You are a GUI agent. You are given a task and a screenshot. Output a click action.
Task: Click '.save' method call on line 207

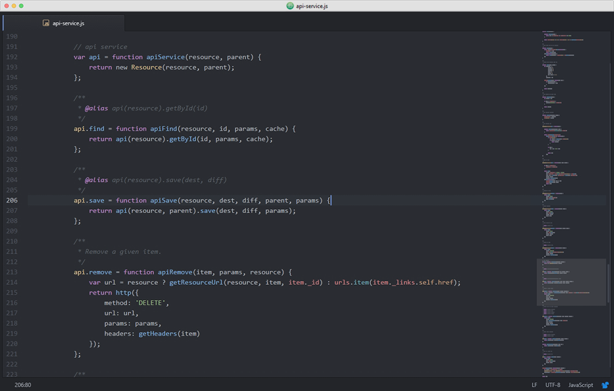206,211
